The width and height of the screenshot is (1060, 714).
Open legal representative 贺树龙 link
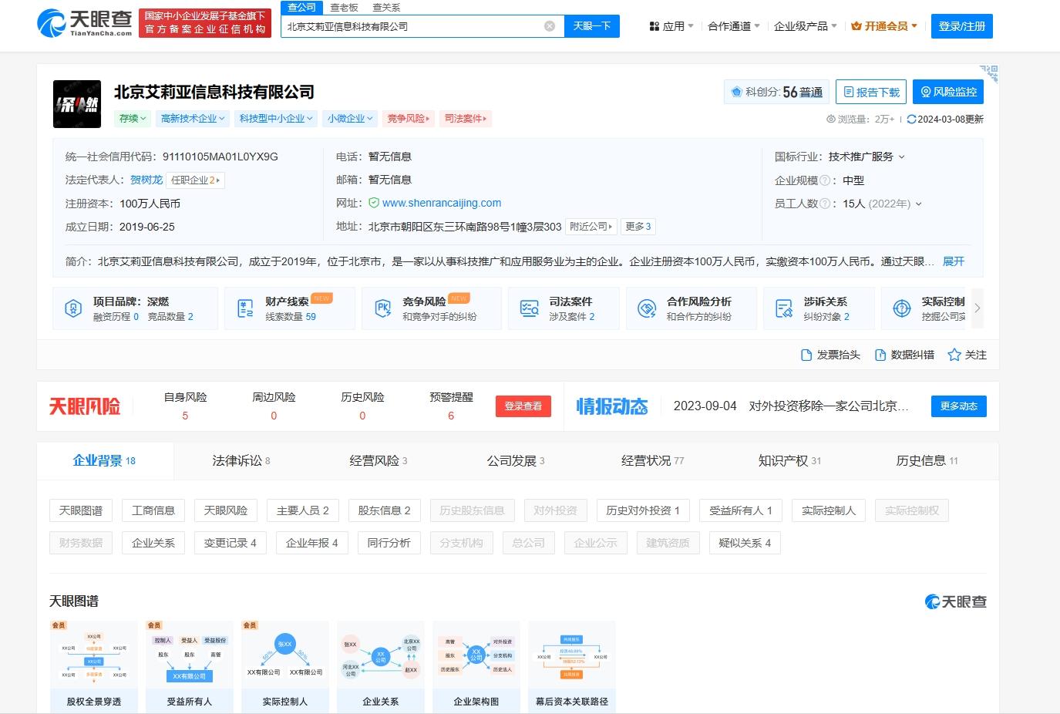146,180
